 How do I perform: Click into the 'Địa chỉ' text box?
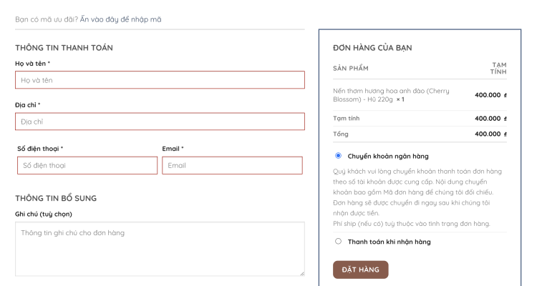pos(160,122)
